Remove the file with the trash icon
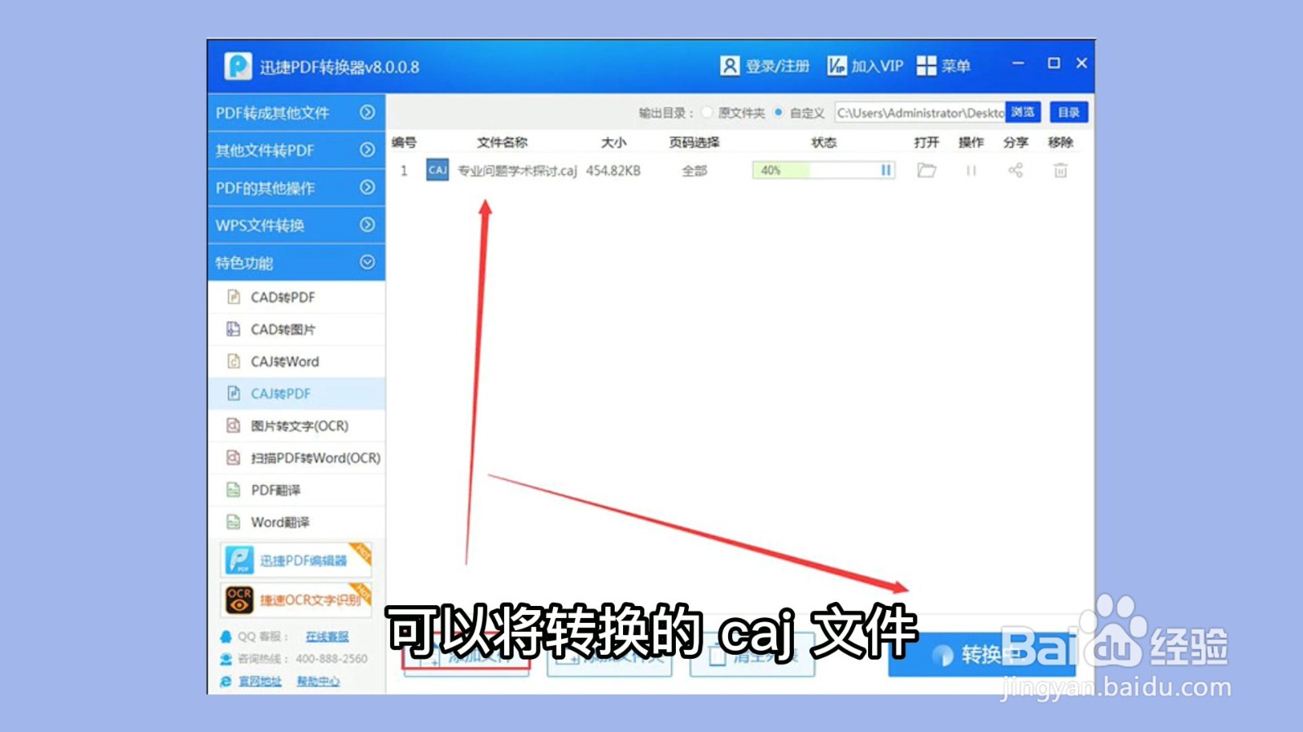 coord(1060,170)
